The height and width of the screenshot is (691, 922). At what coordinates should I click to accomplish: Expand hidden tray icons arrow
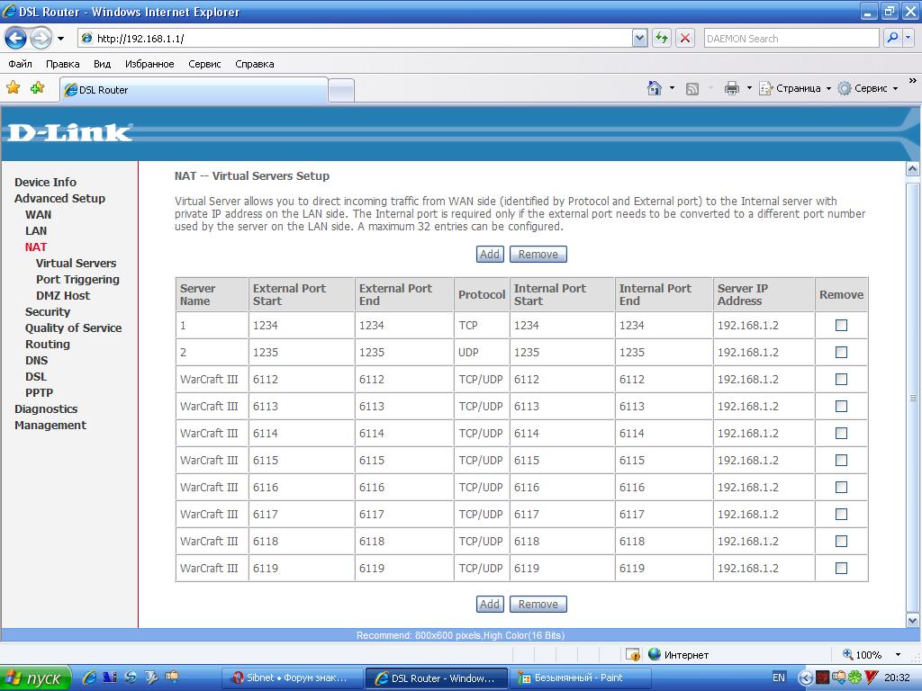click(x=805, y=678)
